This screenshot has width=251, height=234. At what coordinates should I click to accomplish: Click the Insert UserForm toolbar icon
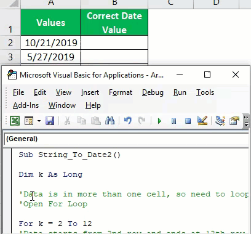pyautogui.click(x=29, y=121)
